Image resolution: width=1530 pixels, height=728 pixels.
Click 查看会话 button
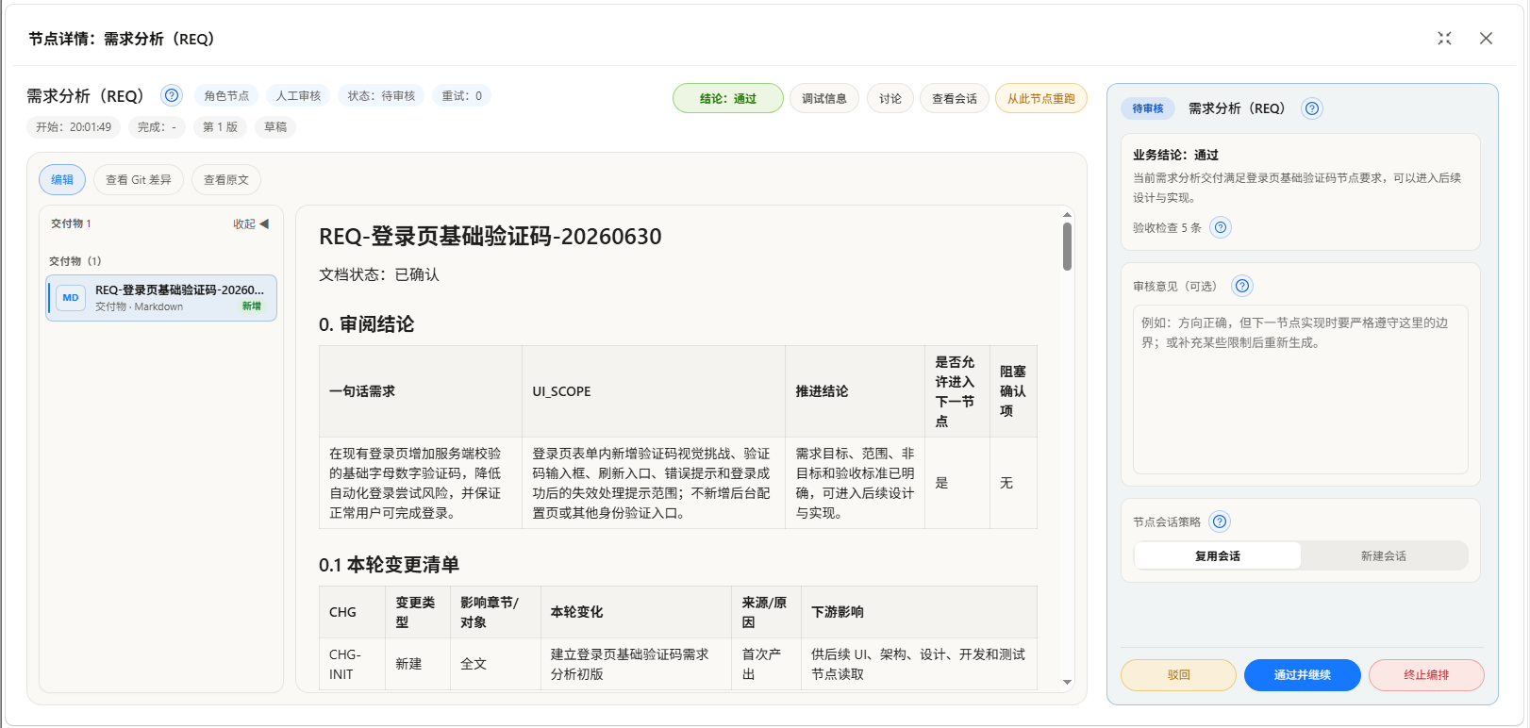coord(955,98)
